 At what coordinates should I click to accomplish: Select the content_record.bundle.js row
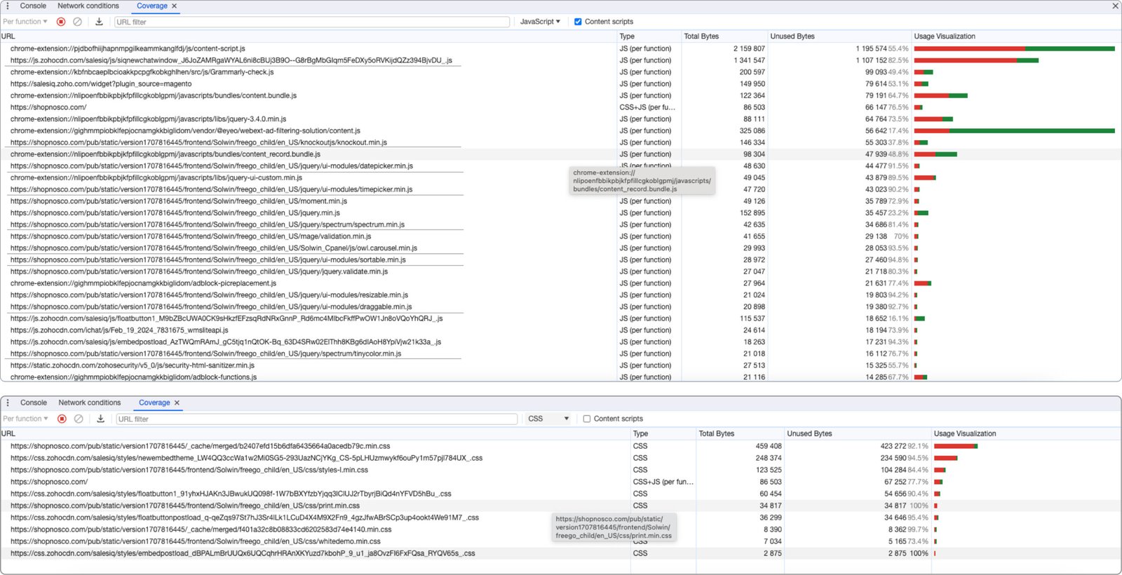coord(561,154)
